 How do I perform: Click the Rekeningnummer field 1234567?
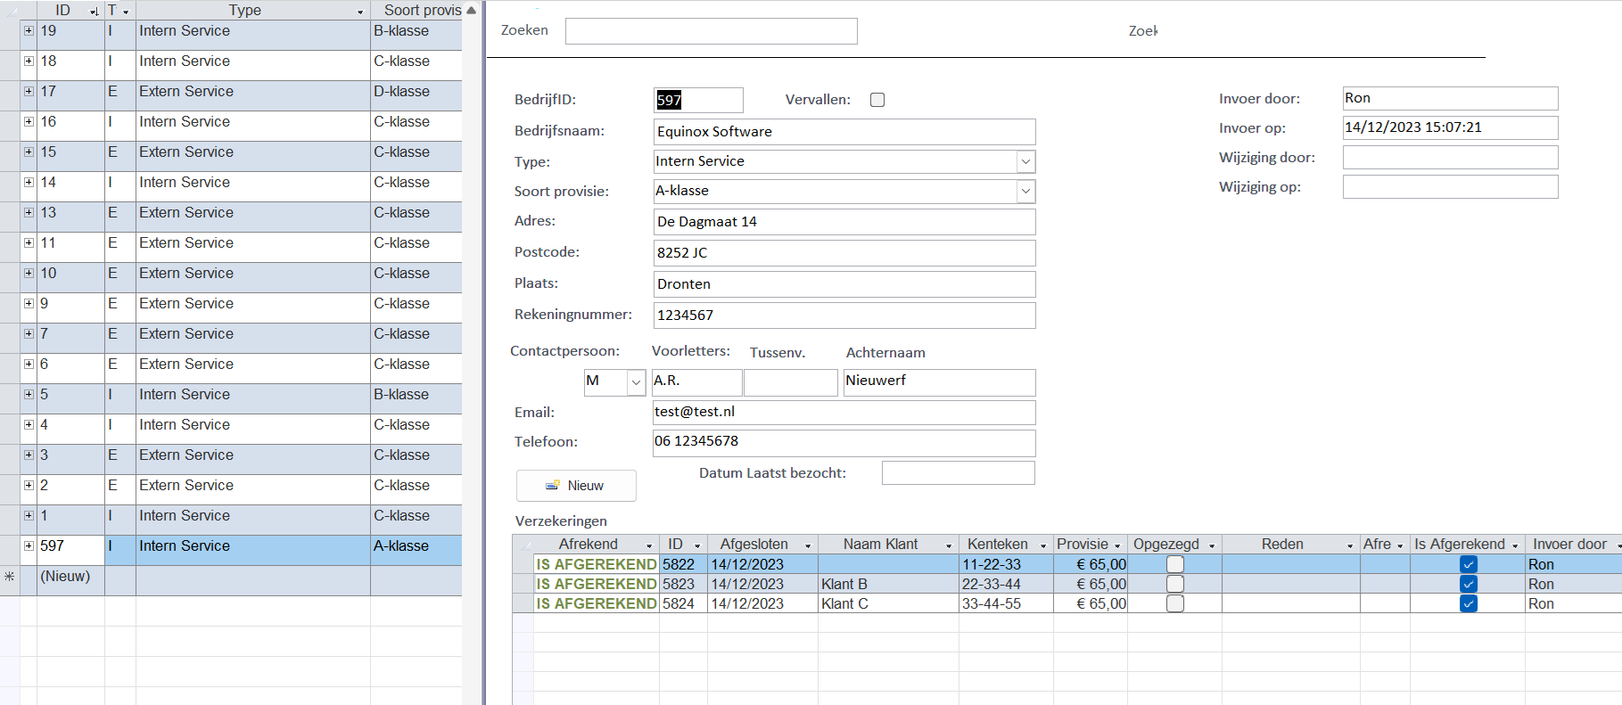pos(844,316)
